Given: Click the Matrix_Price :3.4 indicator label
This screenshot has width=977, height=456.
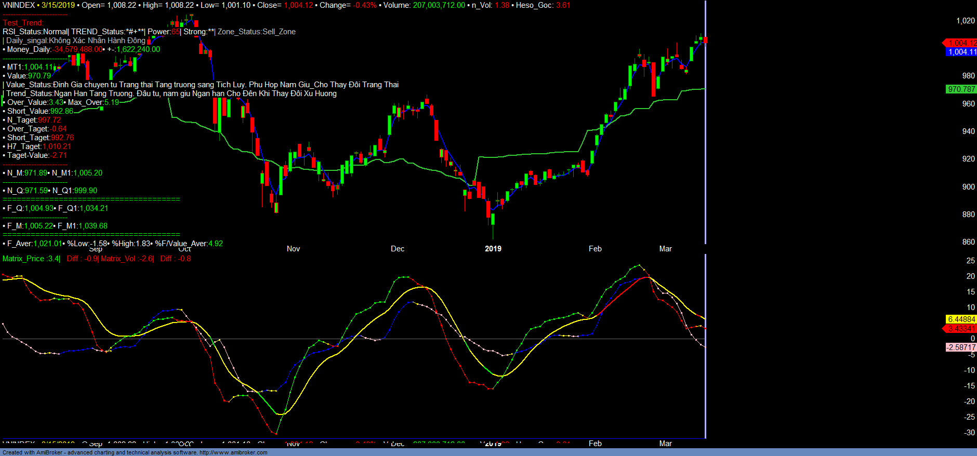Looking at the screenshot, I should (31, 259).
